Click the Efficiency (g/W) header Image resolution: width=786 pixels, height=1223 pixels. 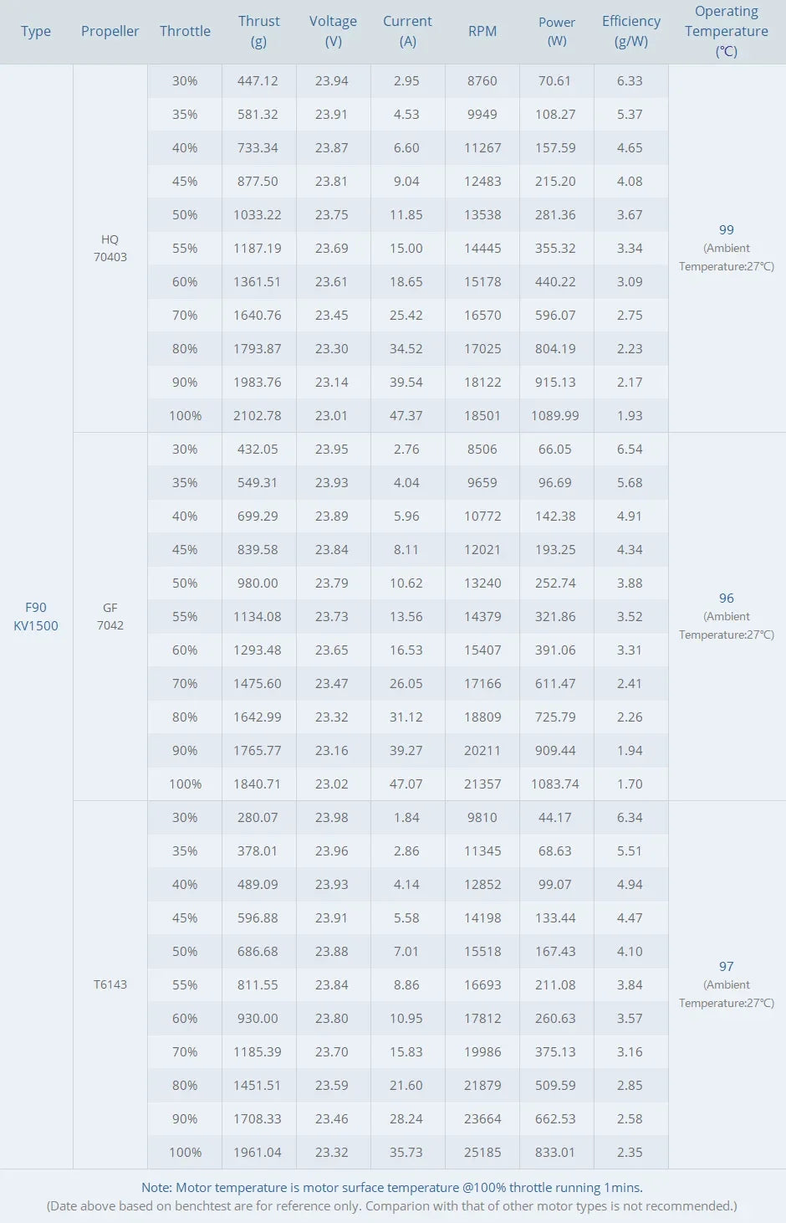coord(630,31)
